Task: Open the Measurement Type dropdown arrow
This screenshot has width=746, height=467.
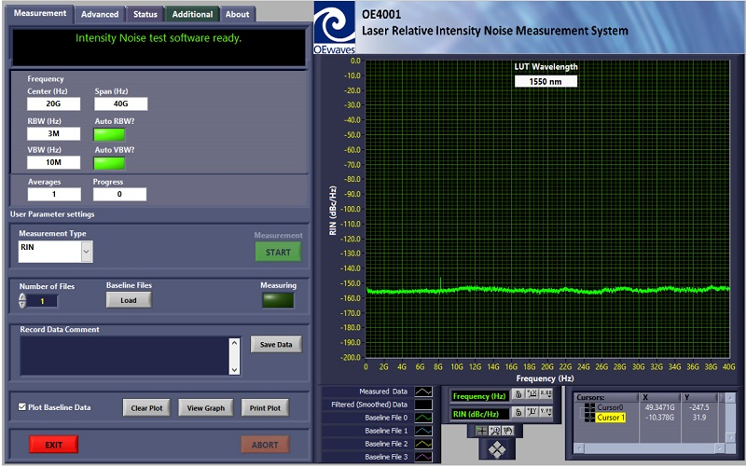Action: 86,252
